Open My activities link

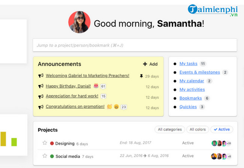(x=192, y=89)
